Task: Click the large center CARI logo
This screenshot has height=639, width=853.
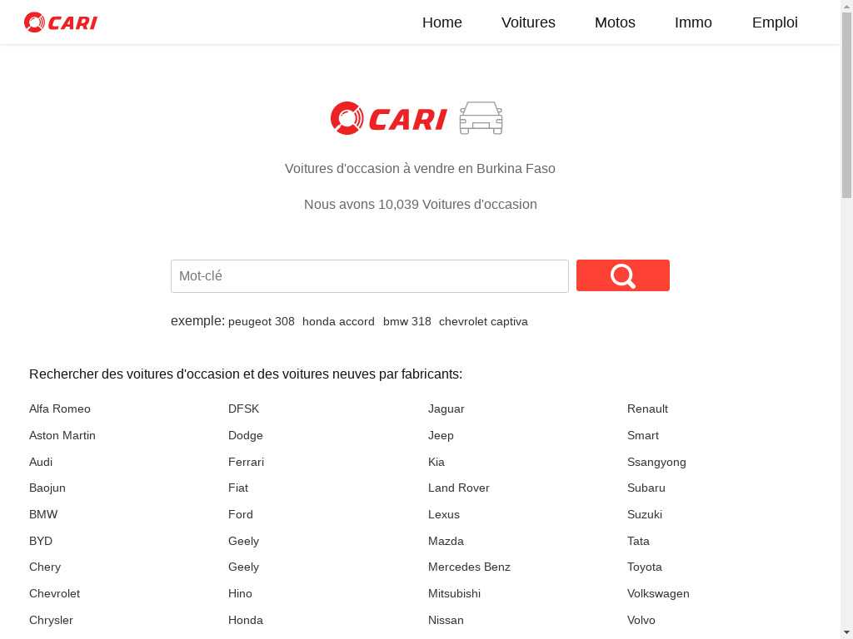Action: click(x=388, y=118)
